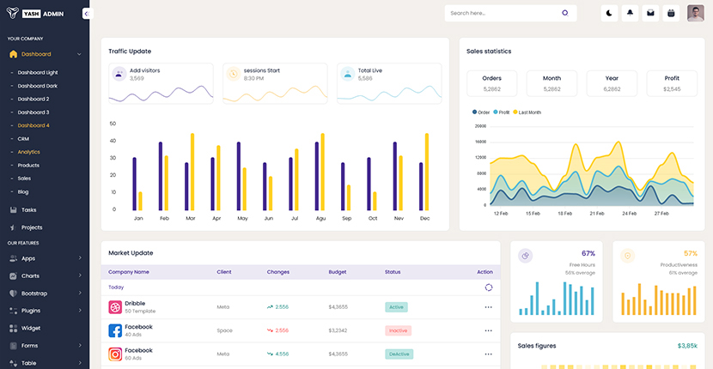Click the Dashboard home icon in sidebar

pos(13,54)
